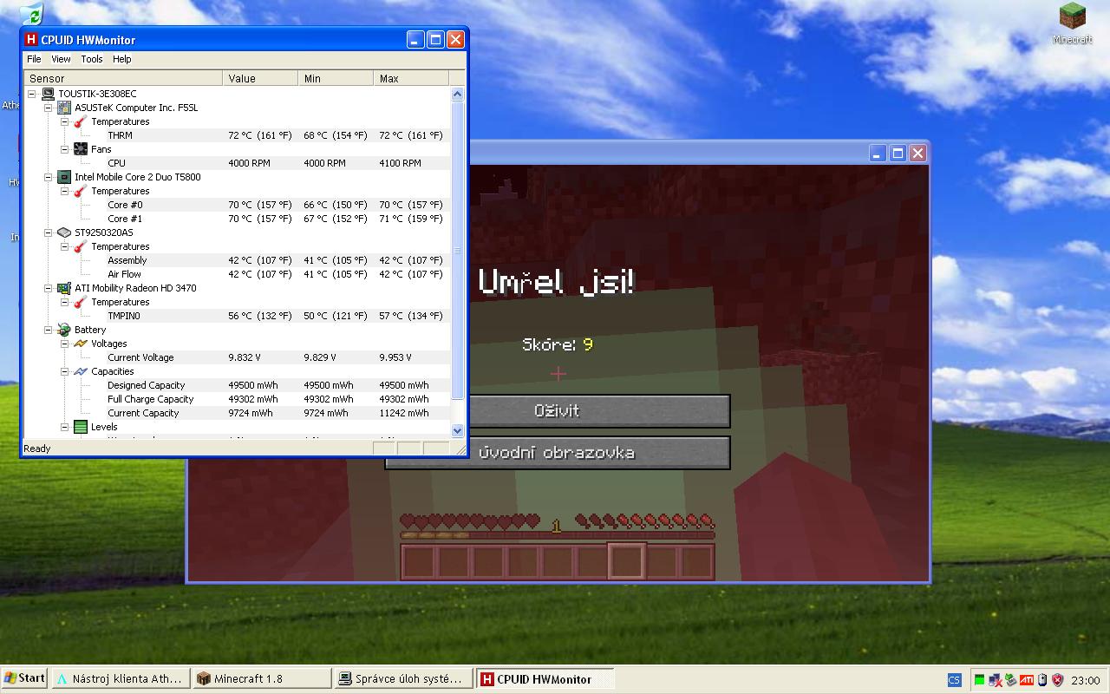This screenshot has height=694, width=1110.
Task: Switch to Nástroj klienta Ath taskbar button
Action: point(121,679)
